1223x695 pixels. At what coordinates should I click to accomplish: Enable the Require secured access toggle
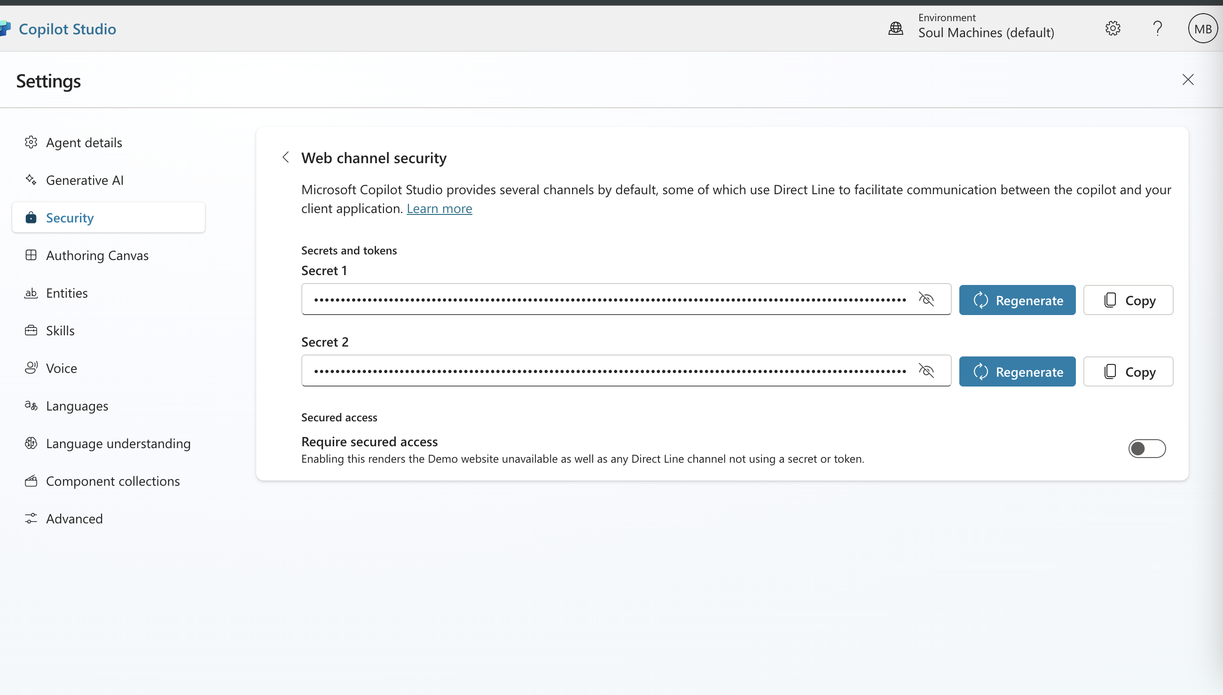tap(1147, 449)
